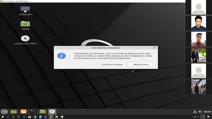Click the active orange taskbar app icon
Image resolution: width=212 pixels, height=119 pixels.
[51, 117]
